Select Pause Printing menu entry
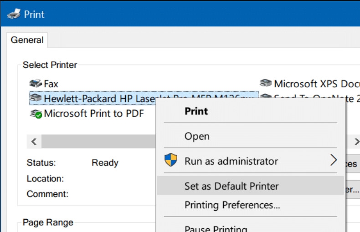360x232 pixels. [x=216, y=229]
